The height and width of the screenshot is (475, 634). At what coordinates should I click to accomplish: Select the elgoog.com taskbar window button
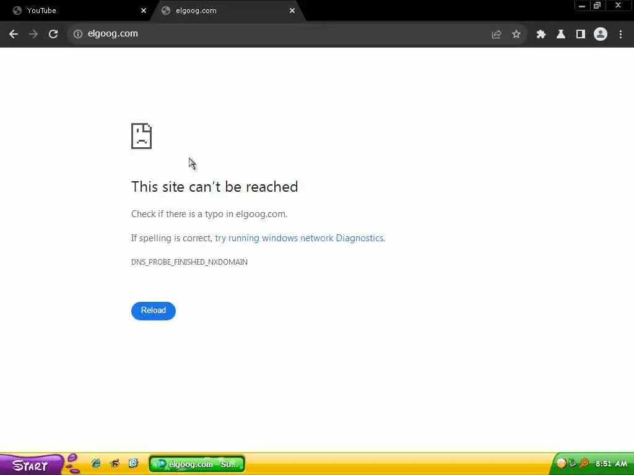197,464
